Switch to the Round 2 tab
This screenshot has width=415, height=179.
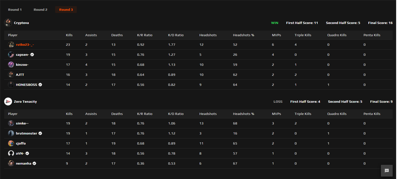(40, 10)
